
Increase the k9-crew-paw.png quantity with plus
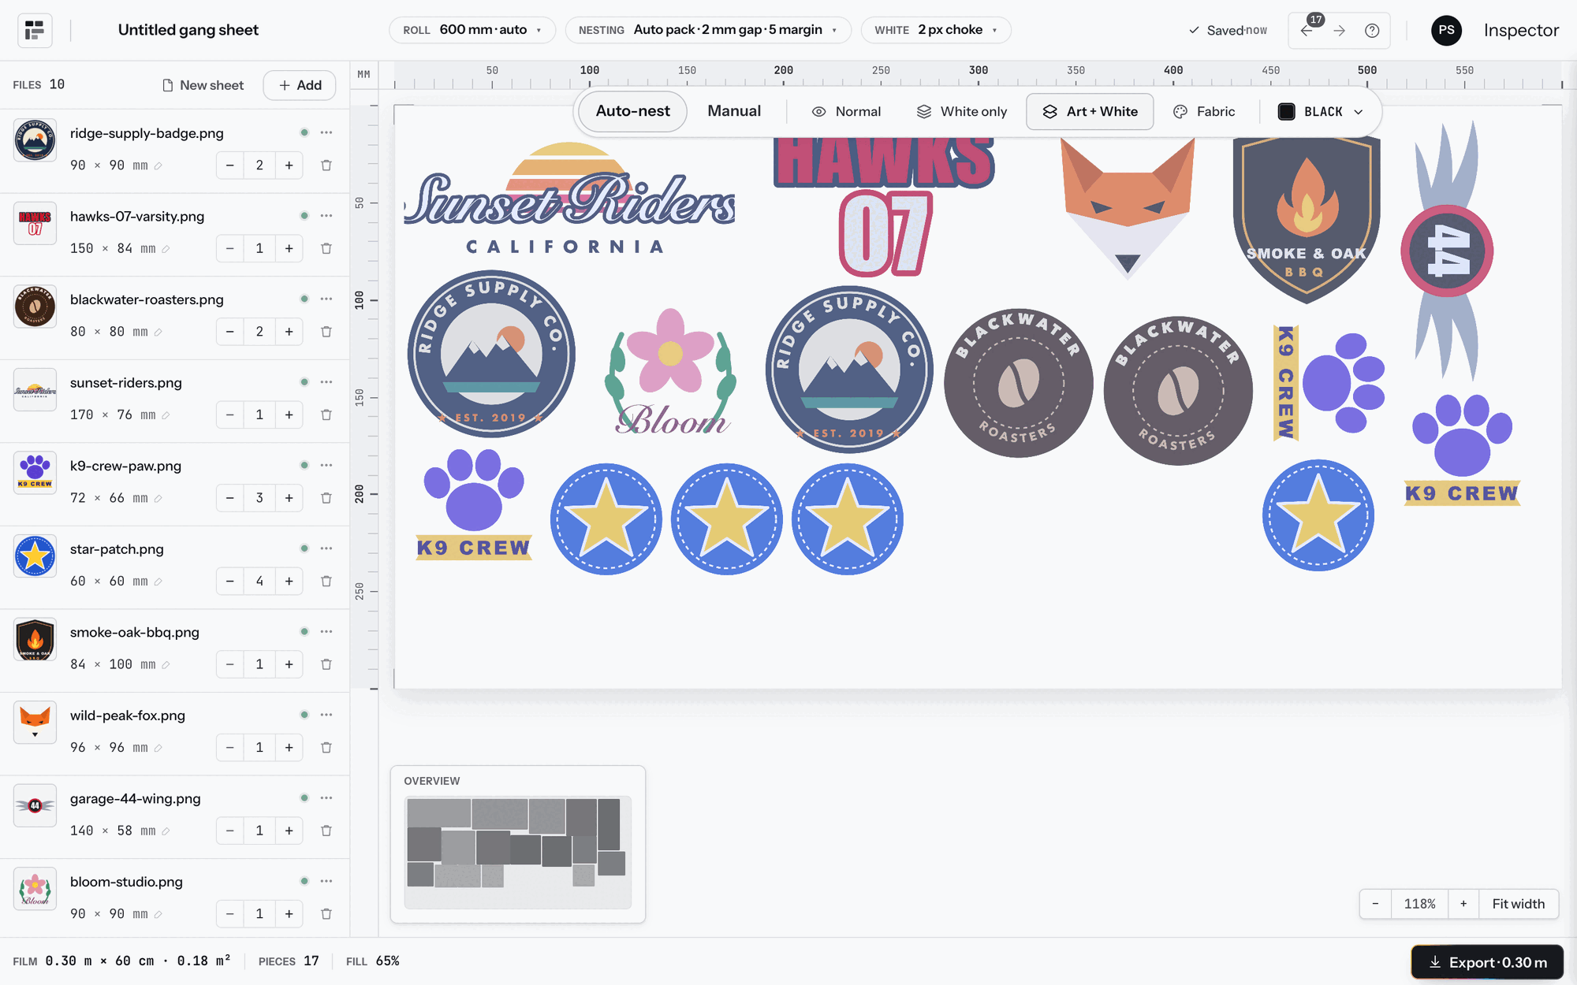pyautogui.click(x=289, y=498)
